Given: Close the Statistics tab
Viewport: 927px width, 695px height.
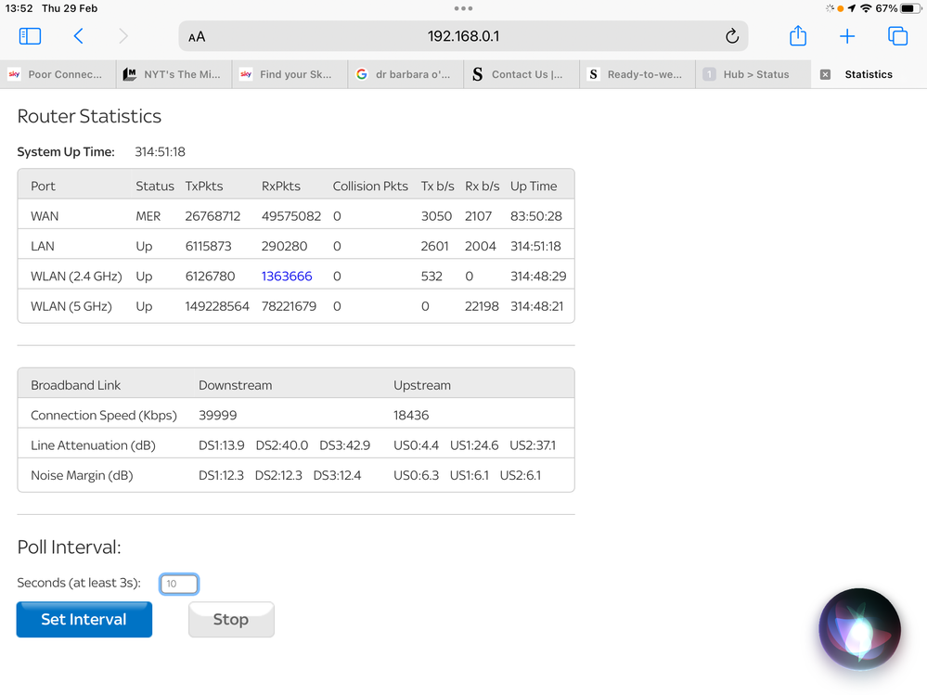Looking at the screenshot, I should coord(825,74).
